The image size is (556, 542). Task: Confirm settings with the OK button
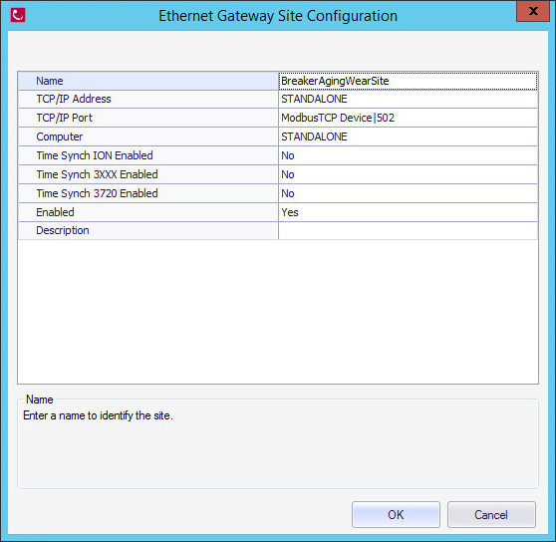click(x=396, y=514)
